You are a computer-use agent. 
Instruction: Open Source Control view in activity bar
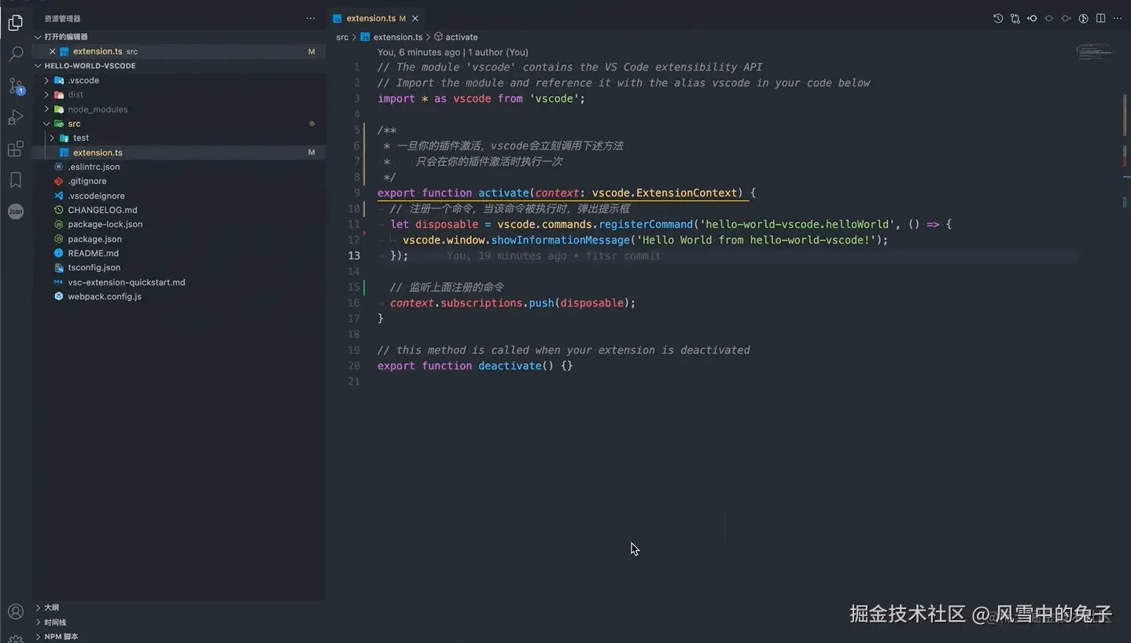(15, 86)
